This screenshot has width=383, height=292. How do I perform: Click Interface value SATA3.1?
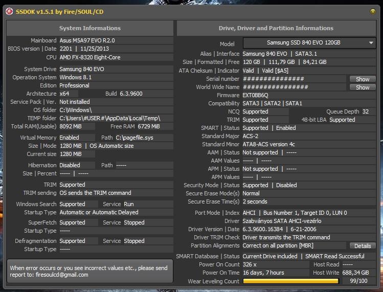click(x=306, y=54)
